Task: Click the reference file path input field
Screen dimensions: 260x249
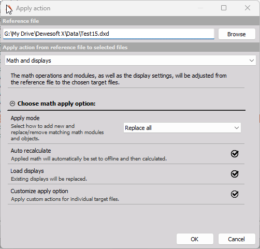Action: click(x=109, y=34)
